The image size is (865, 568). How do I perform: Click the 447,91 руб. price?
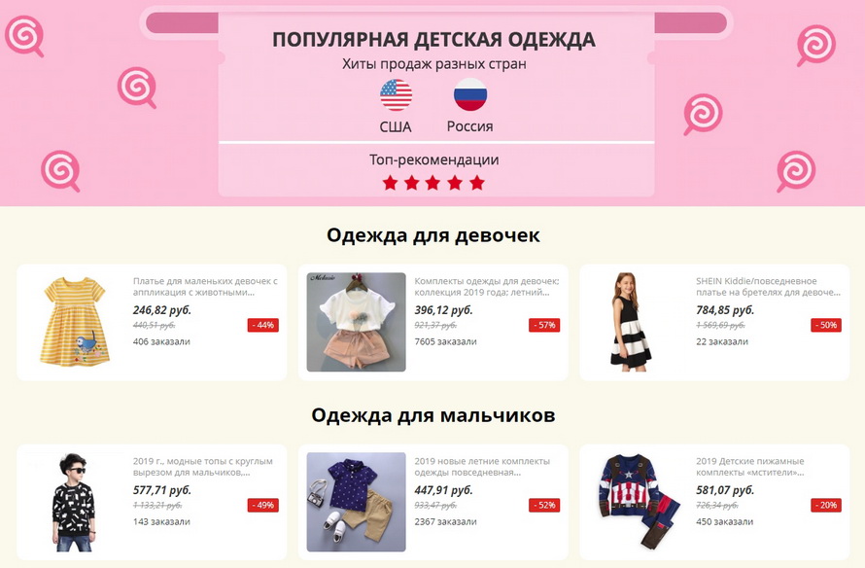(443, 490)
